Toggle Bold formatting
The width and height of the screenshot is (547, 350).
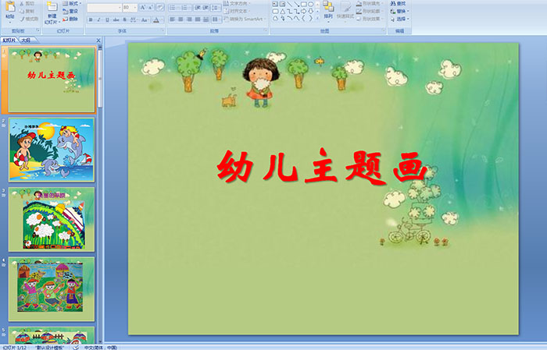point(91,19)
